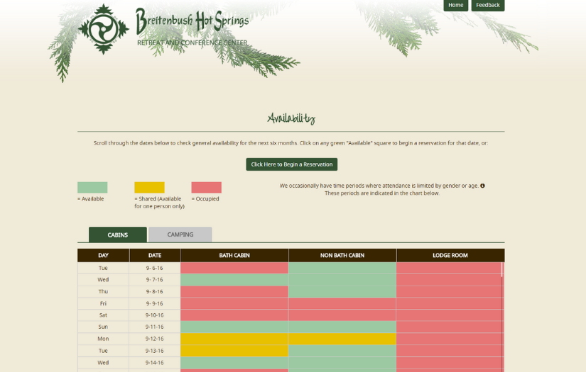Select available Bath Cabin cell for 9-14-16
Image resolution: width=586 pixels, height=372 pixels.
click(x=234, y=363)
